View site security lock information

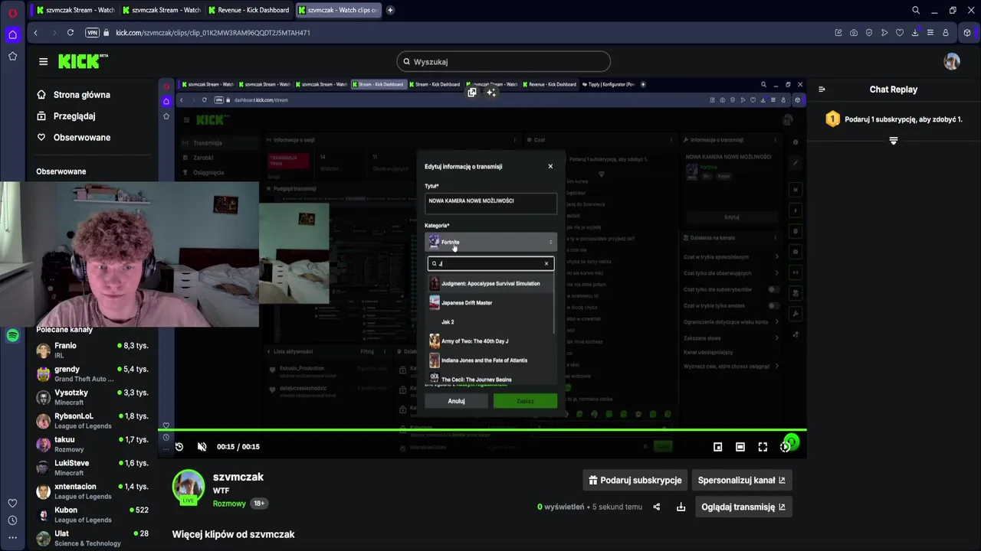107,33
